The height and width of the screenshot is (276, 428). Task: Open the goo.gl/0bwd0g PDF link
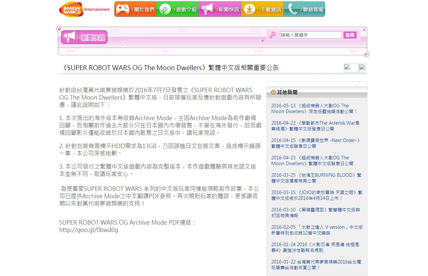89,230
